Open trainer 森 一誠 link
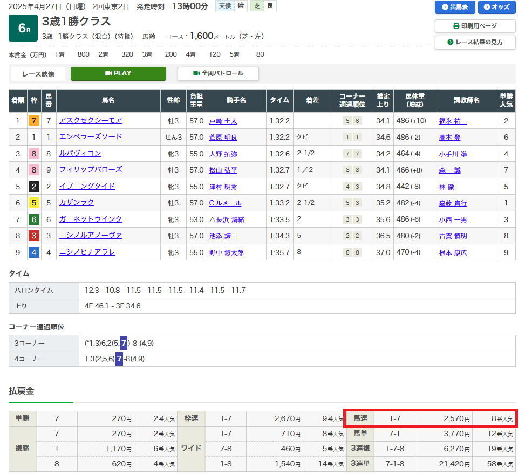Screen dimensions: 525x474 [x=449, y=170]
